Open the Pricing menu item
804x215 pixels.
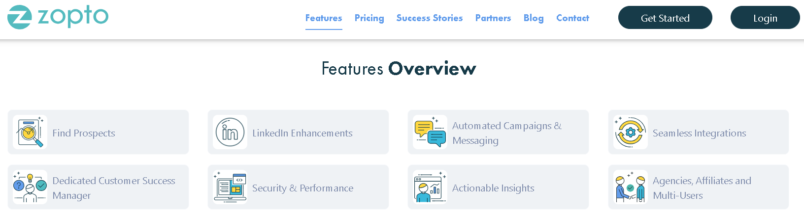369,18
